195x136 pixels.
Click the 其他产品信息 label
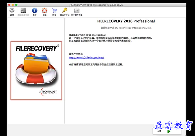(76, 54)
